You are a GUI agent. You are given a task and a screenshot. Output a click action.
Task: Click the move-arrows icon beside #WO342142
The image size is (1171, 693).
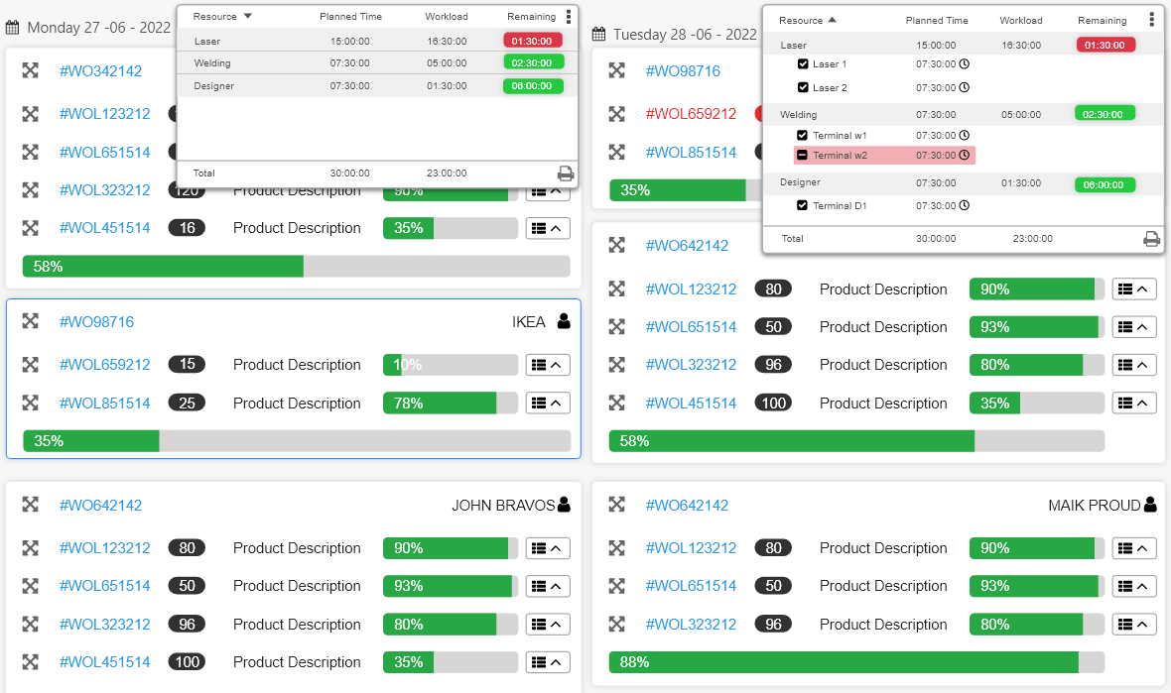31,71
